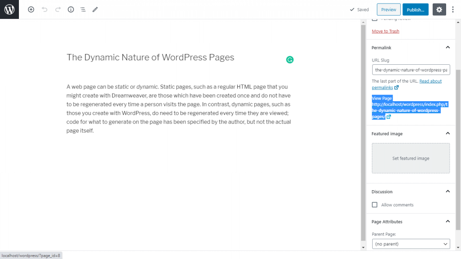Click Set featured image area
This screenshot has width=461, height=259.
coord(411,158)
